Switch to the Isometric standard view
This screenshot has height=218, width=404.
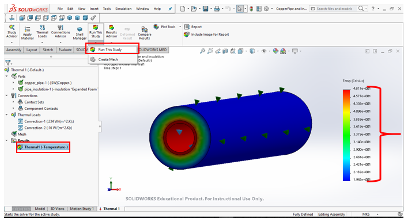[70, 18]
